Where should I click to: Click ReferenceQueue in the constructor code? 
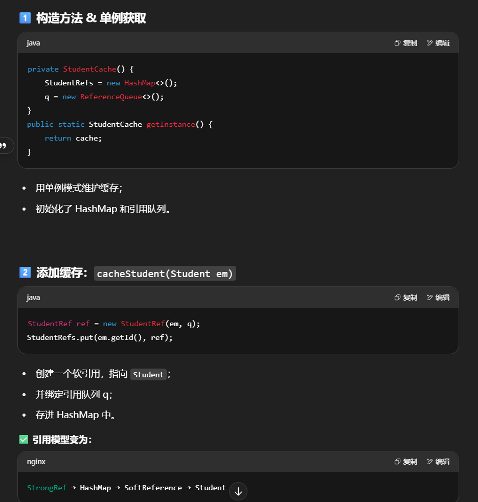[110, 97]
